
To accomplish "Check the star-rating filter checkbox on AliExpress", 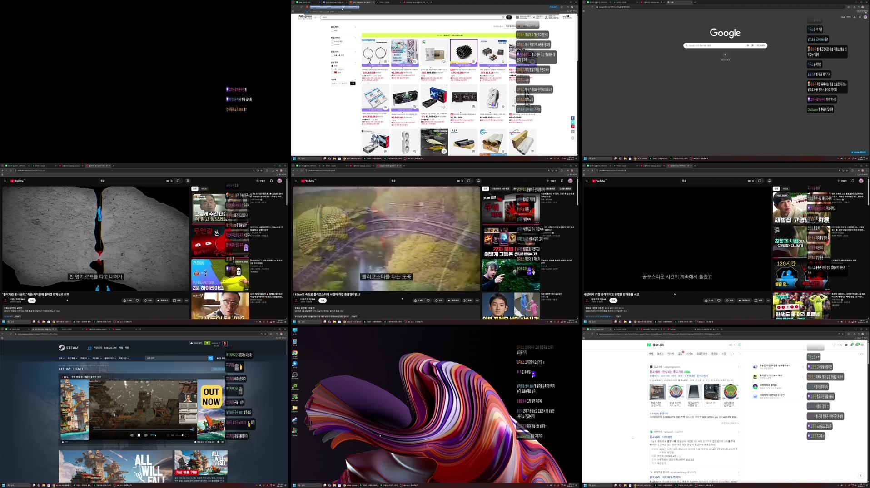I will 332,55.
